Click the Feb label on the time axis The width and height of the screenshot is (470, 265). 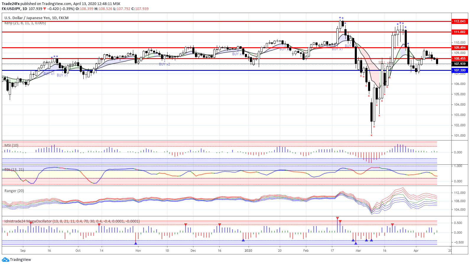(x=306, y=251)
